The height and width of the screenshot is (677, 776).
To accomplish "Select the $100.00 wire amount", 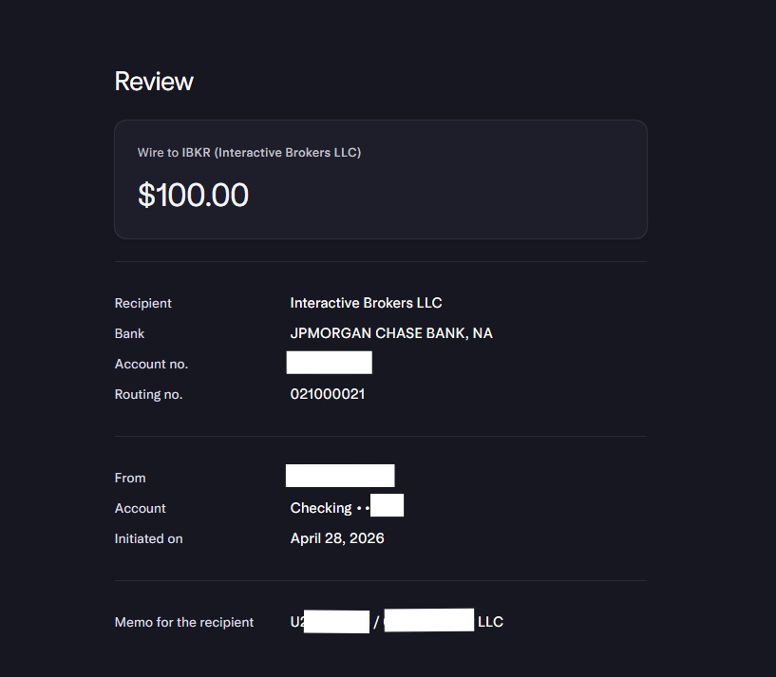I will click(193, 195).
